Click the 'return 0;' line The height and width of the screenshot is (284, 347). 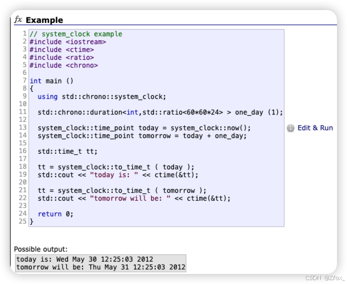55,214
